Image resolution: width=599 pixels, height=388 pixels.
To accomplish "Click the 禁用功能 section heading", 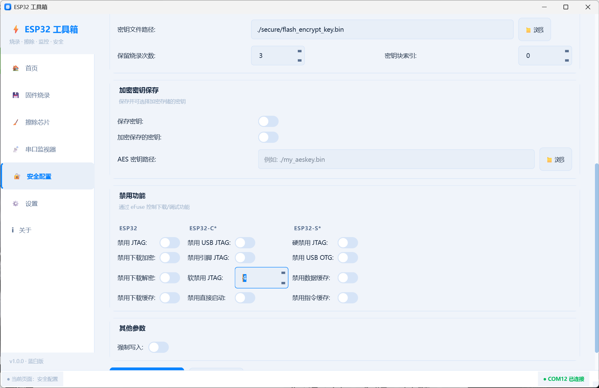I will click(132, 196).
